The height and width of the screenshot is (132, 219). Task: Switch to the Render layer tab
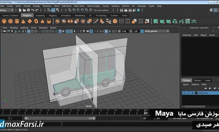click(198, 81)
